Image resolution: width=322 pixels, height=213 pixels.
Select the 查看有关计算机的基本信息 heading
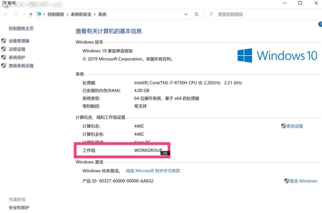(109, 31)
